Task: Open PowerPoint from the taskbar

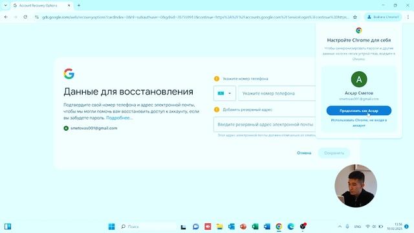Action: (x=243, y=227)
